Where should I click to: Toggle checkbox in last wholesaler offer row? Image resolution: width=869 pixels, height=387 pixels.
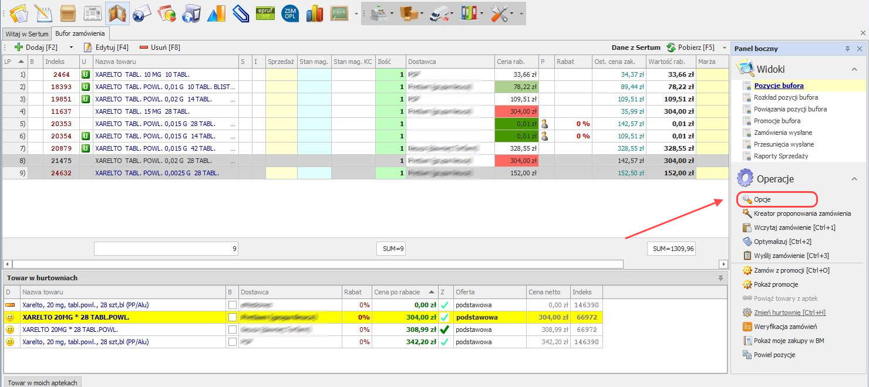tap(233, 342)
